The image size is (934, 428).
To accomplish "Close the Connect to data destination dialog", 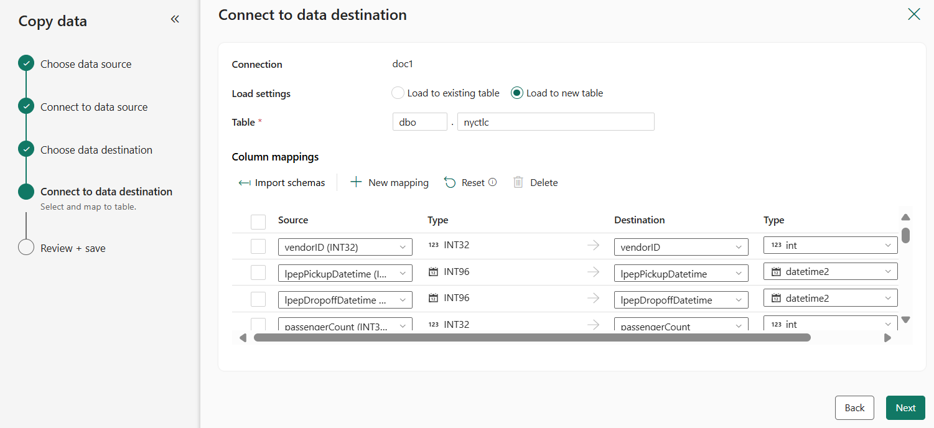I will click(x=913, y=14).
